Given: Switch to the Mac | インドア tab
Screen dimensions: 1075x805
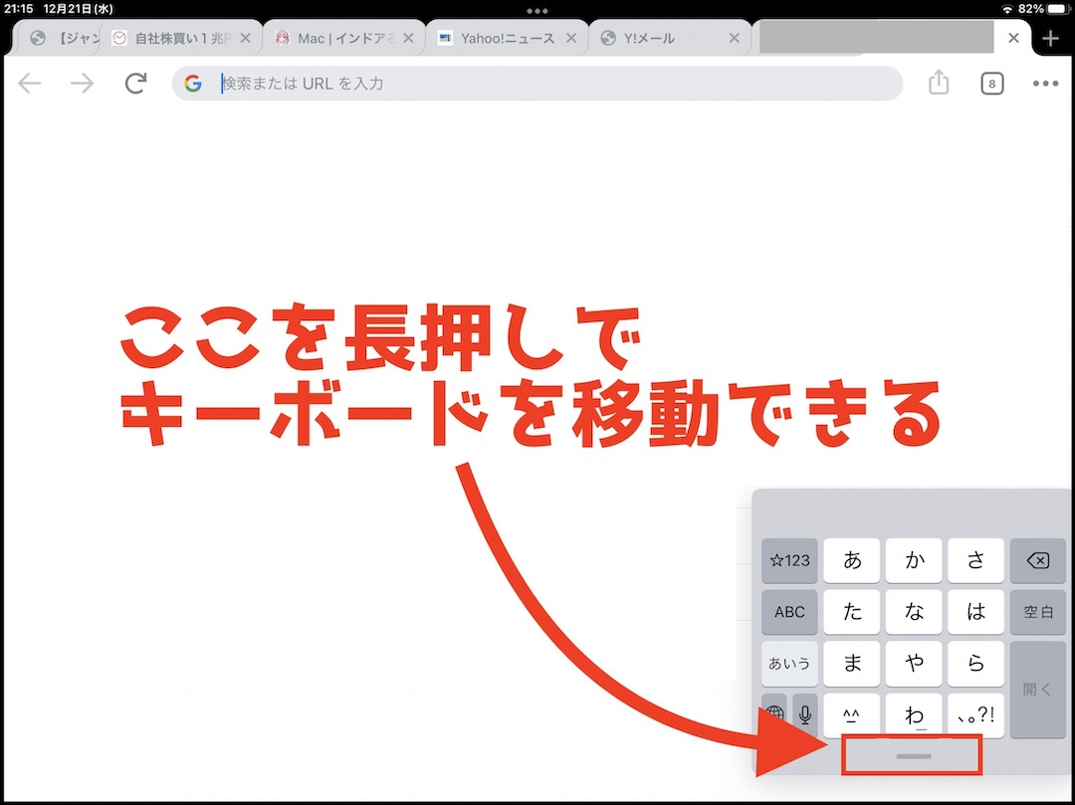Looking at the screenshot, I should point(343,39).
